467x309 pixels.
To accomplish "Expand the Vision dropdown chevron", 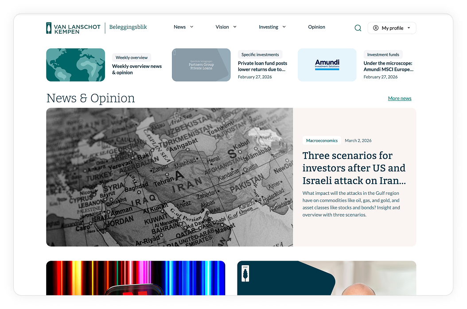I will coord(235,27).
